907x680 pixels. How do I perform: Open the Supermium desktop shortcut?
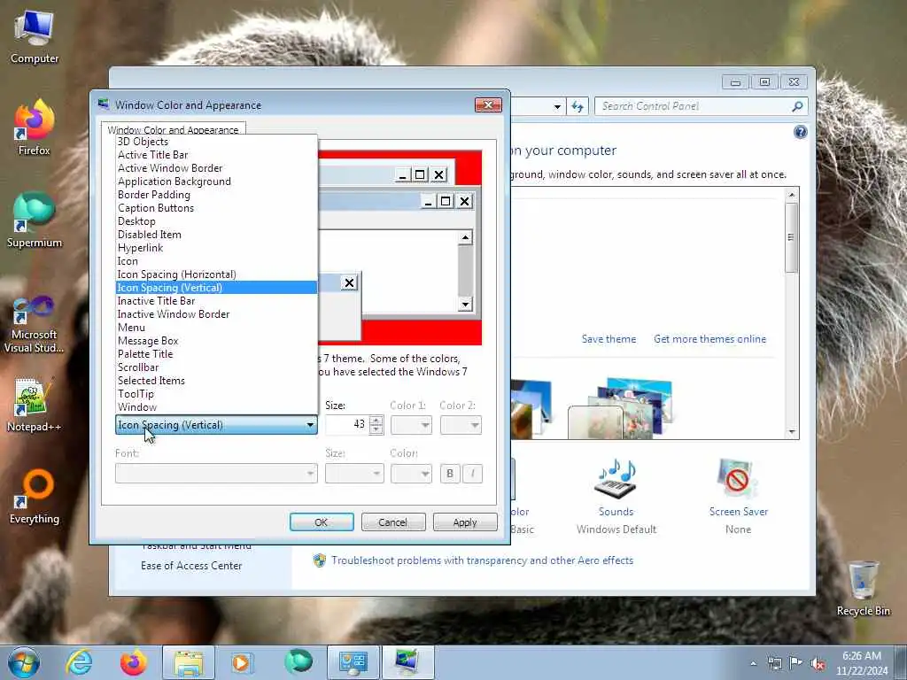(x=35, y=220)
